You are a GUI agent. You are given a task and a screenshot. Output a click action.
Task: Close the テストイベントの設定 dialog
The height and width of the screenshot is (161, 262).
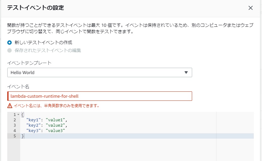251,8
